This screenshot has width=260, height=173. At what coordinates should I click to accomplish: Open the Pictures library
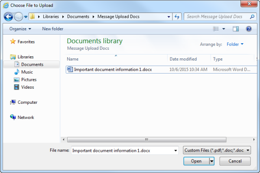point(29,80)
